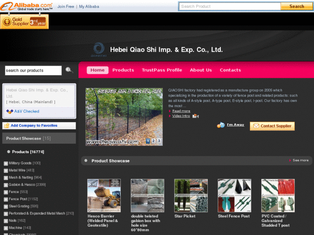Go to the About Us tab
This screenshot has height=235, width=314.
coord(201,70)
